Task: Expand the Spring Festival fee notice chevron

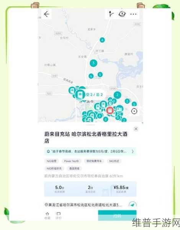Action: [133, 151]
